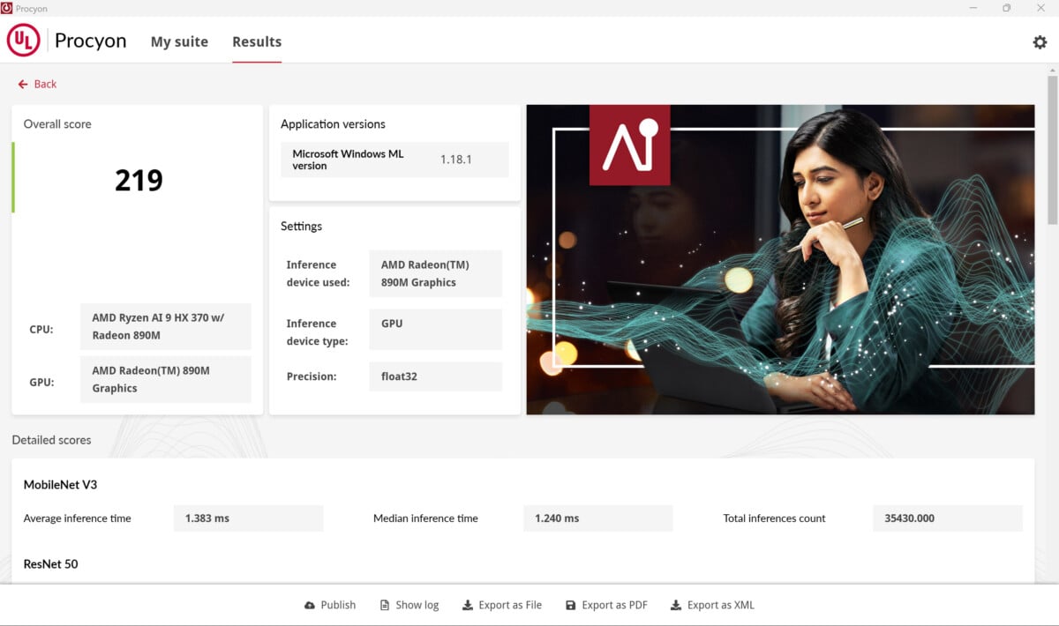
Task: Click the Export as PDF save icon
Action: point(571,606)
